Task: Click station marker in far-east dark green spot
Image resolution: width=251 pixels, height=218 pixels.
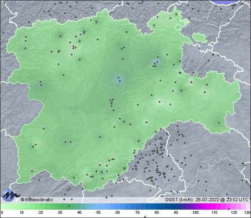Action: pos(219,123)
